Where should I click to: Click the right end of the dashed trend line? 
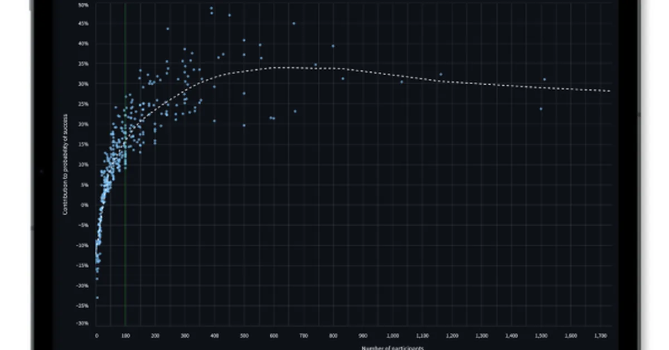(609, 91)
